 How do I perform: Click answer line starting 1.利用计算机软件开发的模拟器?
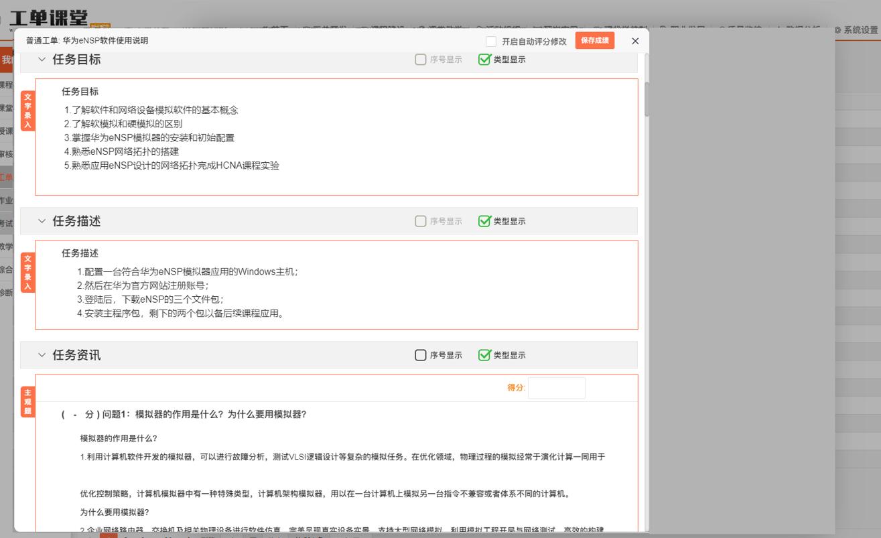tap(342, 457)
